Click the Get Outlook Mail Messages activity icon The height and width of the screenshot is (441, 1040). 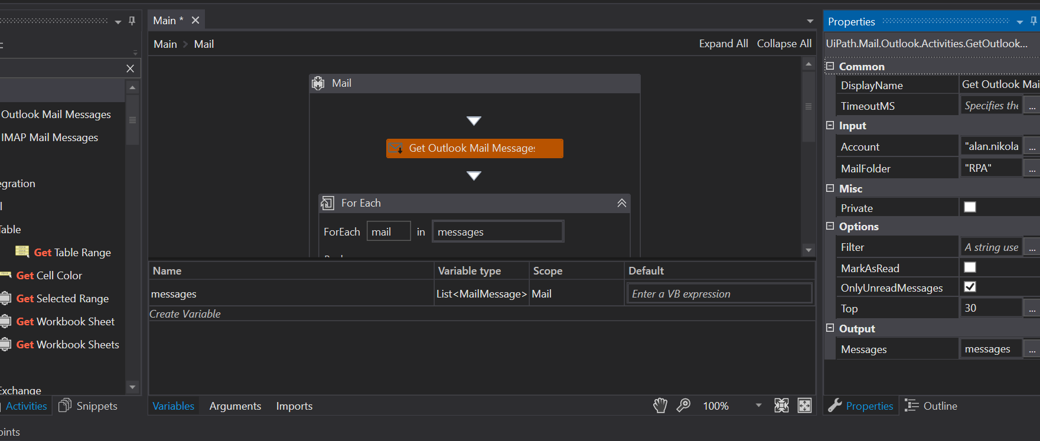pyautogui.click(x=396, y=148)
